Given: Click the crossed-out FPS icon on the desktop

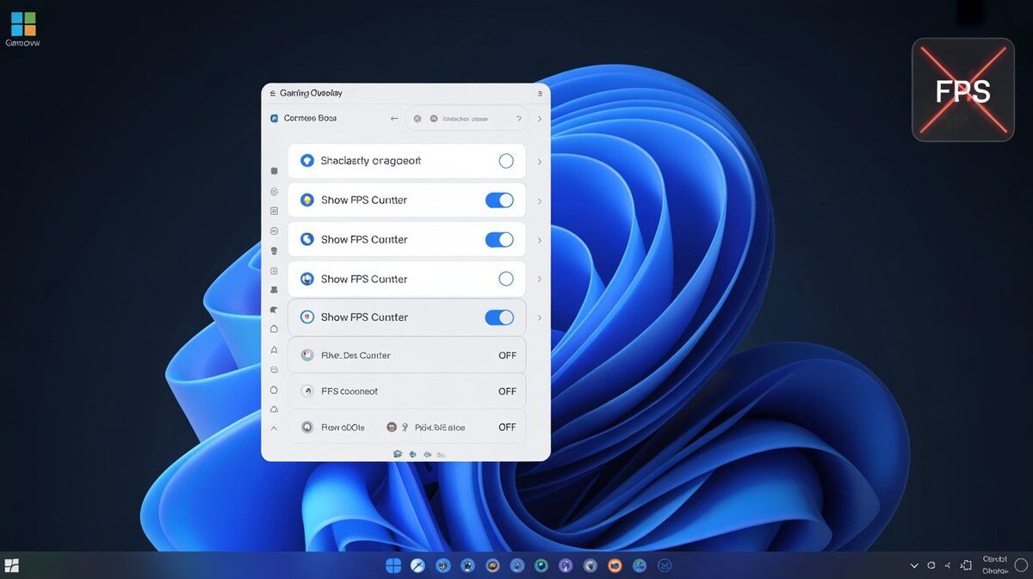Looking at the screenshot, I should coord(962,89).
